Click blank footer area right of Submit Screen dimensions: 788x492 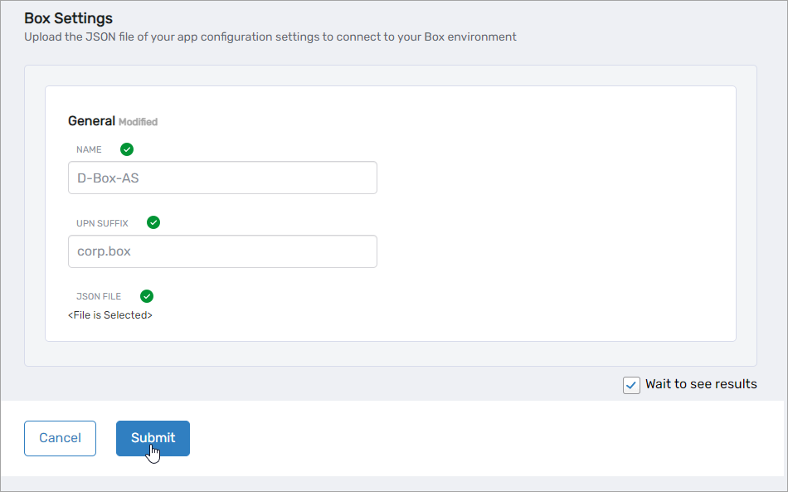coord(489,438)
